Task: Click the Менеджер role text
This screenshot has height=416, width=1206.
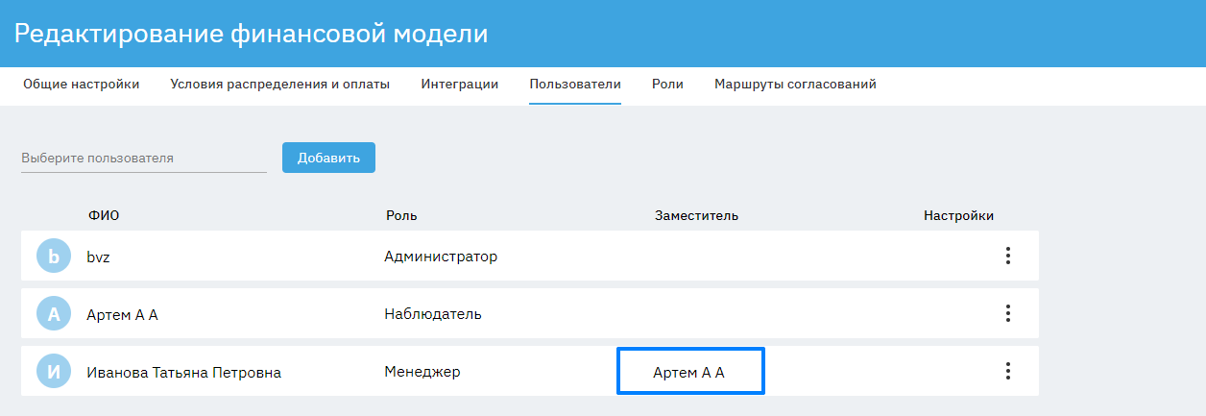Action: [422, 372]
